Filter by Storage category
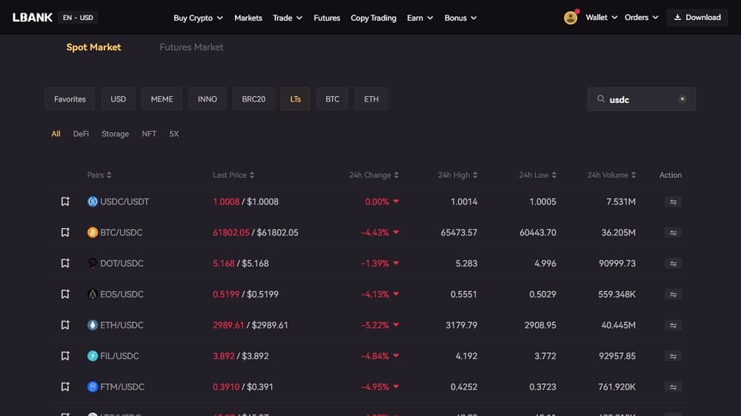Screen dimensions: 741x416 tap(116, 134)
